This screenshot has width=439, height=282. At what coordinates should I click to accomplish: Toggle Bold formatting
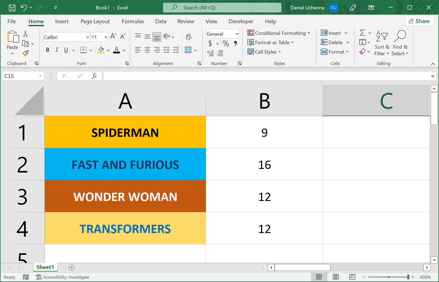point(47,50)
